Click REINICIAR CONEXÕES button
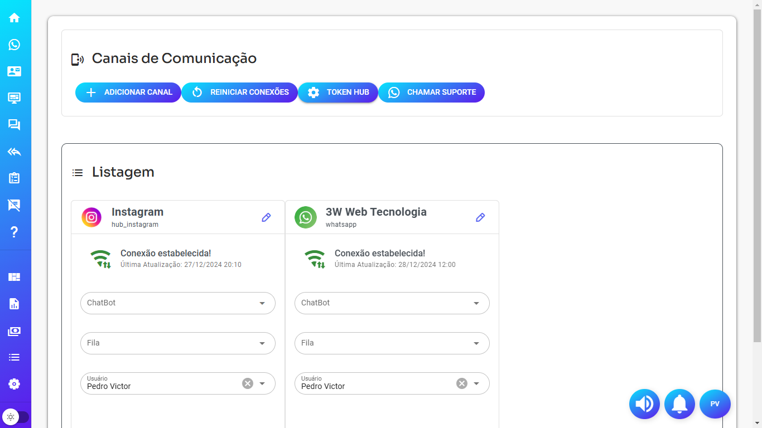 (x=240, y=93)
